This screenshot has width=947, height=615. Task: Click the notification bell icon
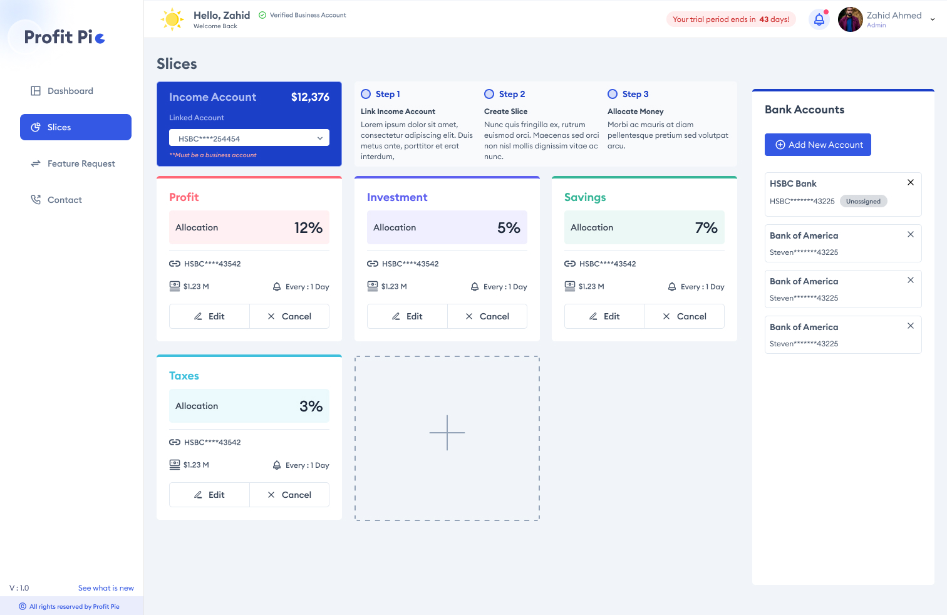pyautogui.click(x=819, y=19)
